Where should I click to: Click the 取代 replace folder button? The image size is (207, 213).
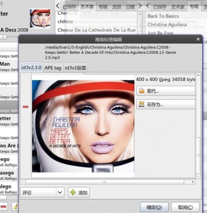click(x=166, y=91)
